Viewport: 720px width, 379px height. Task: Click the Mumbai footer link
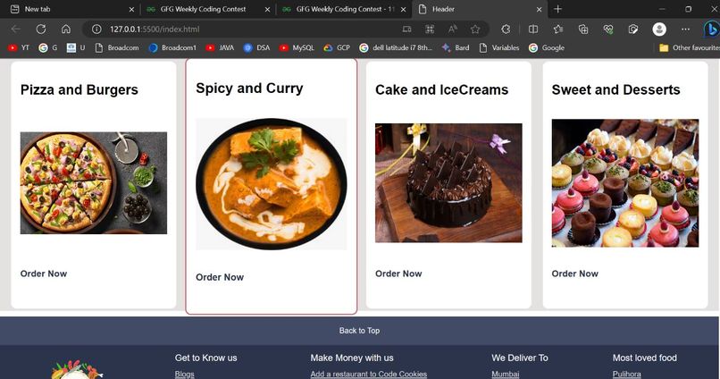(x=505, y=374)
